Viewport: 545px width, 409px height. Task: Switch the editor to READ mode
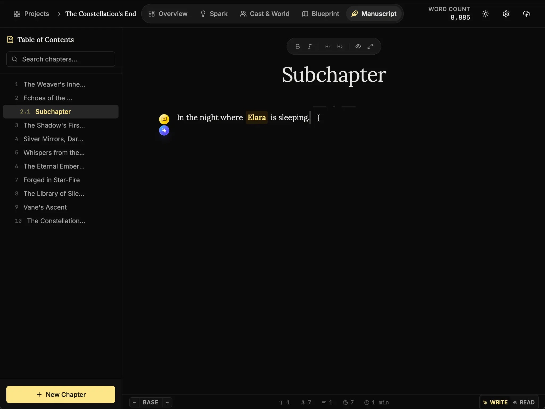pyautogui.click(x=525, y=402)
